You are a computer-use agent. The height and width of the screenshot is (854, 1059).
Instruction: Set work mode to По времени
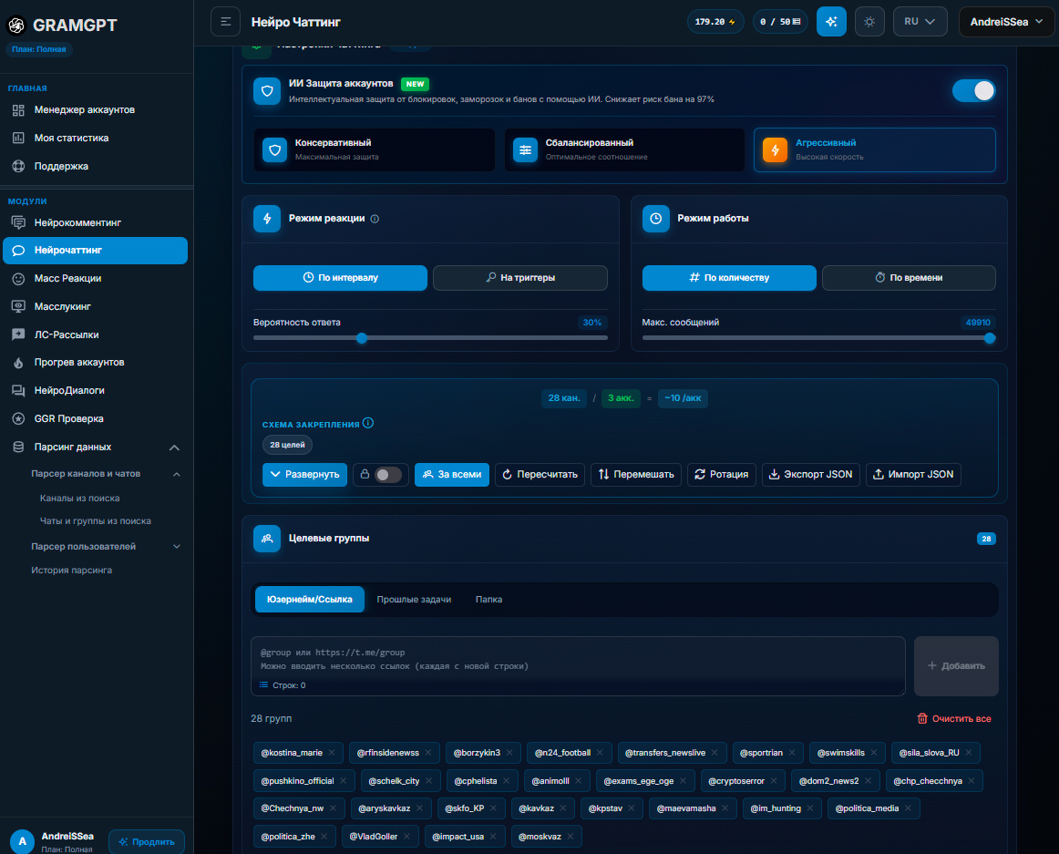pos(909,278)
